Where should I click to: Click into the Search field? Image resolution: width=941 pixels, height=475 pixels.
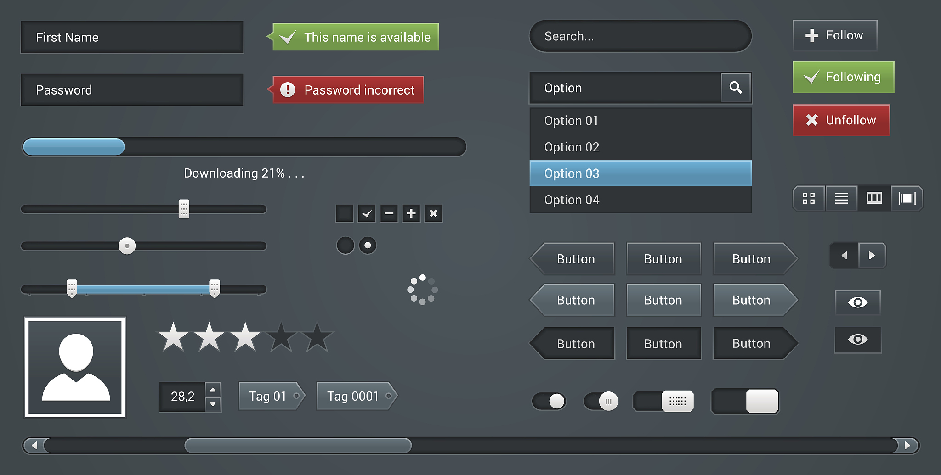[640, 36]
